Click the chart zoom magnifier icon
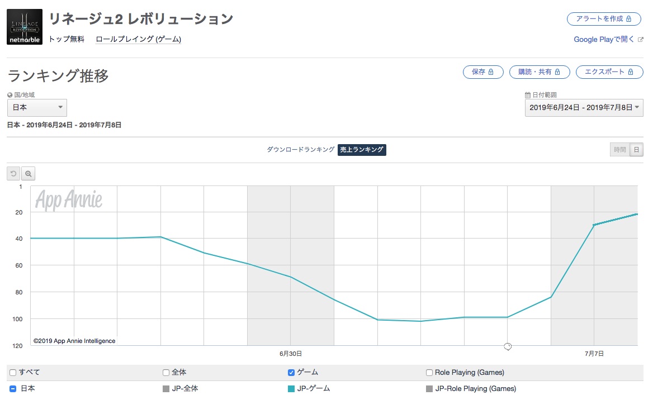This screenshot has width=653, height=400. pyautogui.click(x=28, y=174)
